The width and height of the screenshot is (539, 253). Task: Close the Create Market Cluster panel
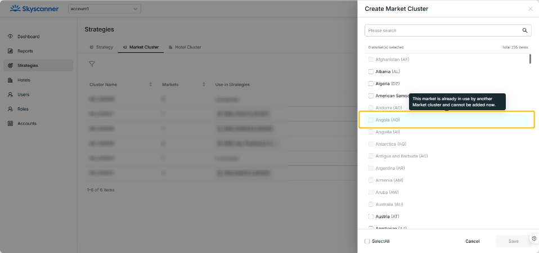point(531,9)
